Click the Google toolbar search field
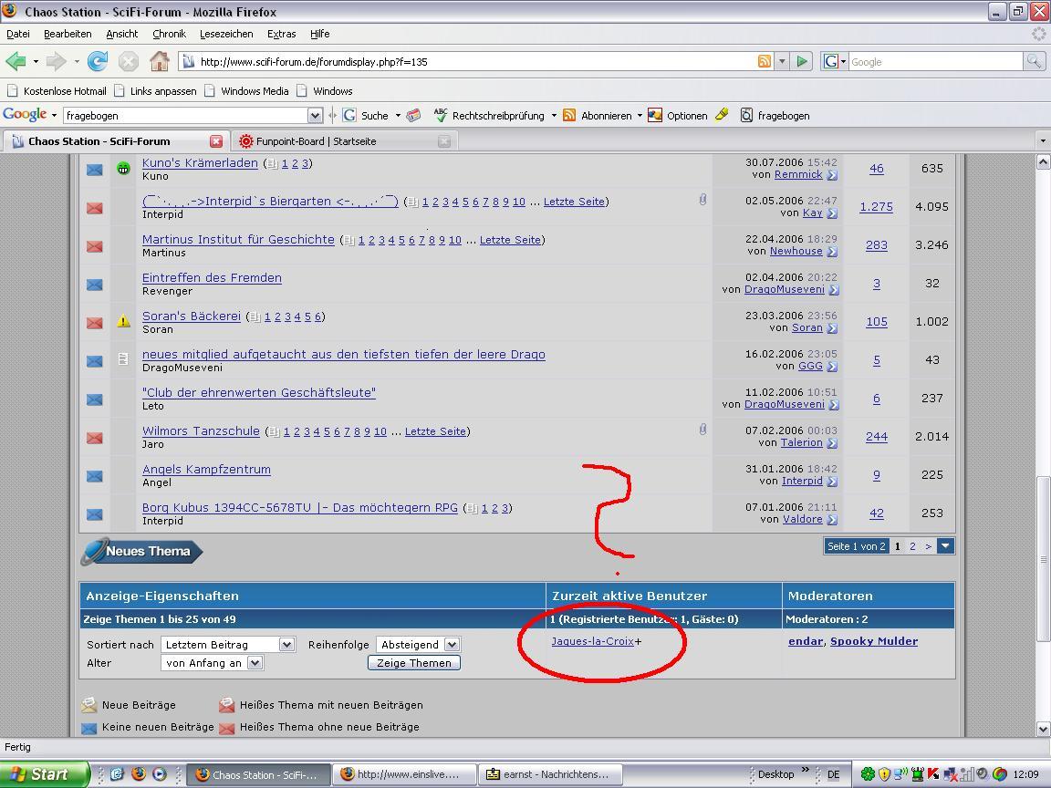 (x=186, y=116)
